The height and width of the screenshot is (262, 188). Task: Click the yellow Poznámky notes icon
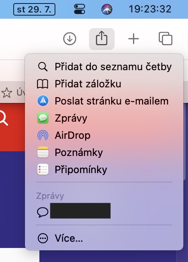pyautogui.click(x=43, y=152)
